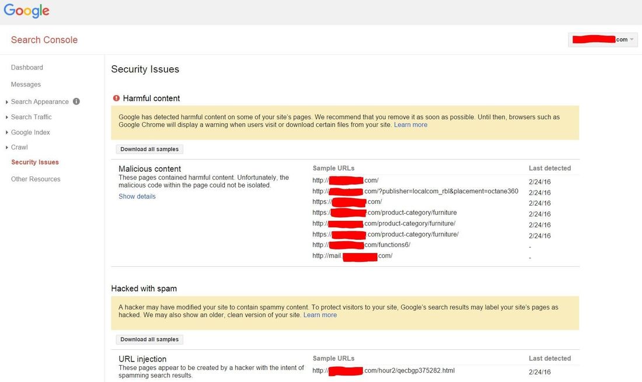Click the Sample URLs header for URL injection
The image size is (642, 382).
tap(333, 358)
